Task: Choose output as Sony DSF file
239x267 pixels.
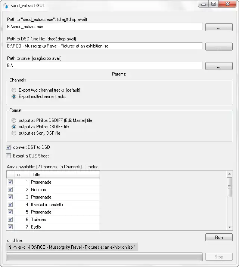Action: coord(14,133)
